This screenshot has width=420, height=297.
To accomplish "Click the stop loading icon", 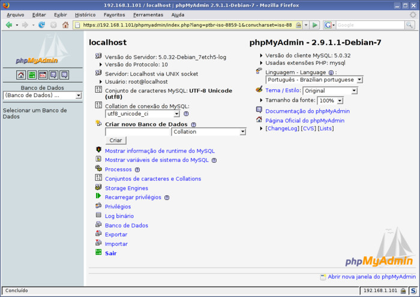I will (x=53, y=25).
